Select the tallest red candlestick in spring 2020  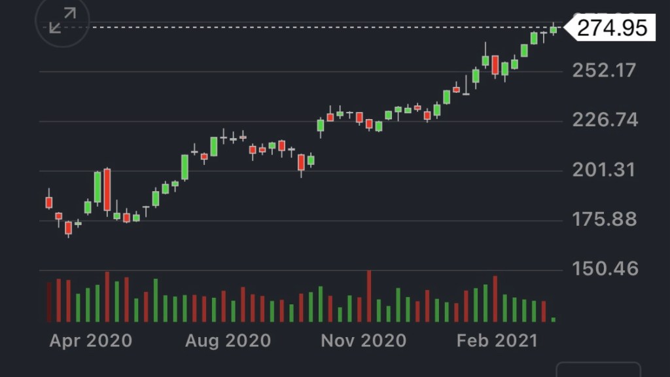(x=107, y=189)
